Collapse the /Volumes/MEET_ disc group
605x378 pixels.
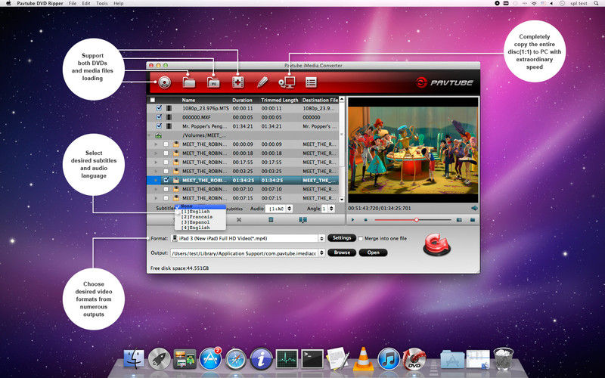pos(149,135)
